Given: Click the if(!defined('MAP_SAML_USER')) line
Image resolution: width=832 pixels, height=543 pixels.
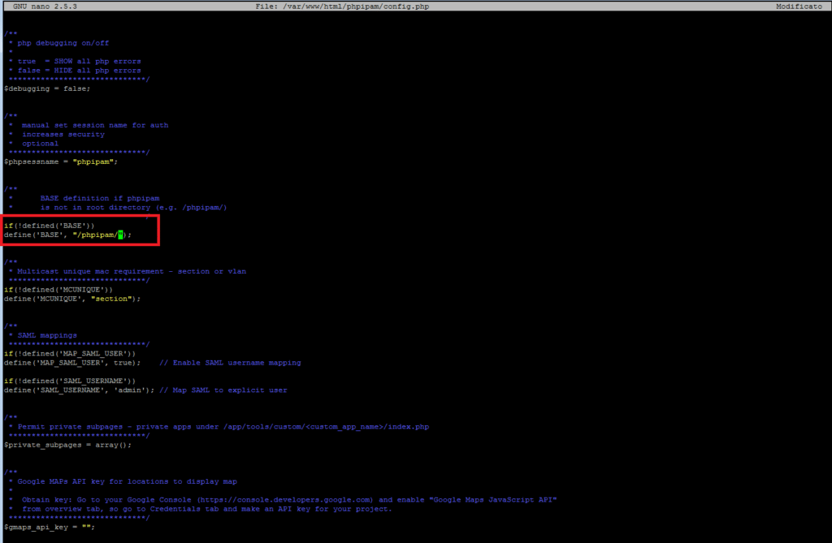Looking at the screenshot, I should 70,354.
